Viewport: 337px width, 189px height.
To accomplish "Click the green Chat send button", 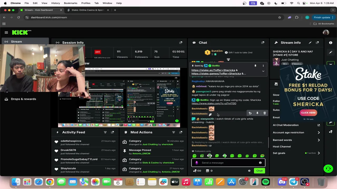I will (x=259, y=171).
